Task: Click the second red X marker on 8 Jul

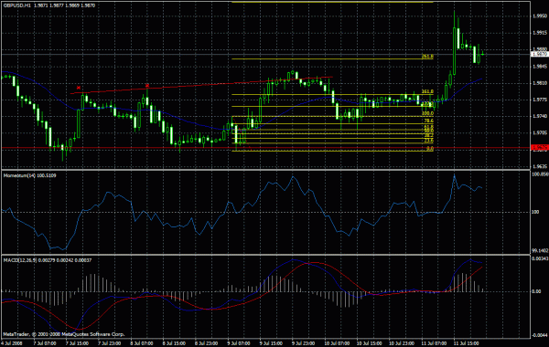Action: coord(147,86)
